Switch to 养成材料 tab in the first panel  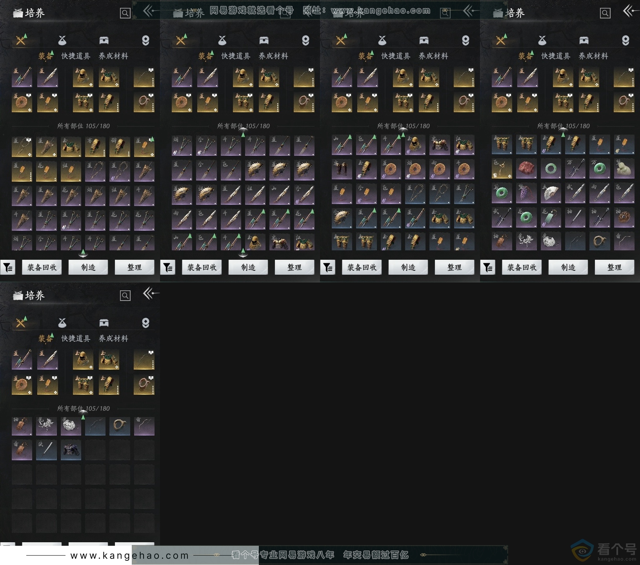(113, 56)
